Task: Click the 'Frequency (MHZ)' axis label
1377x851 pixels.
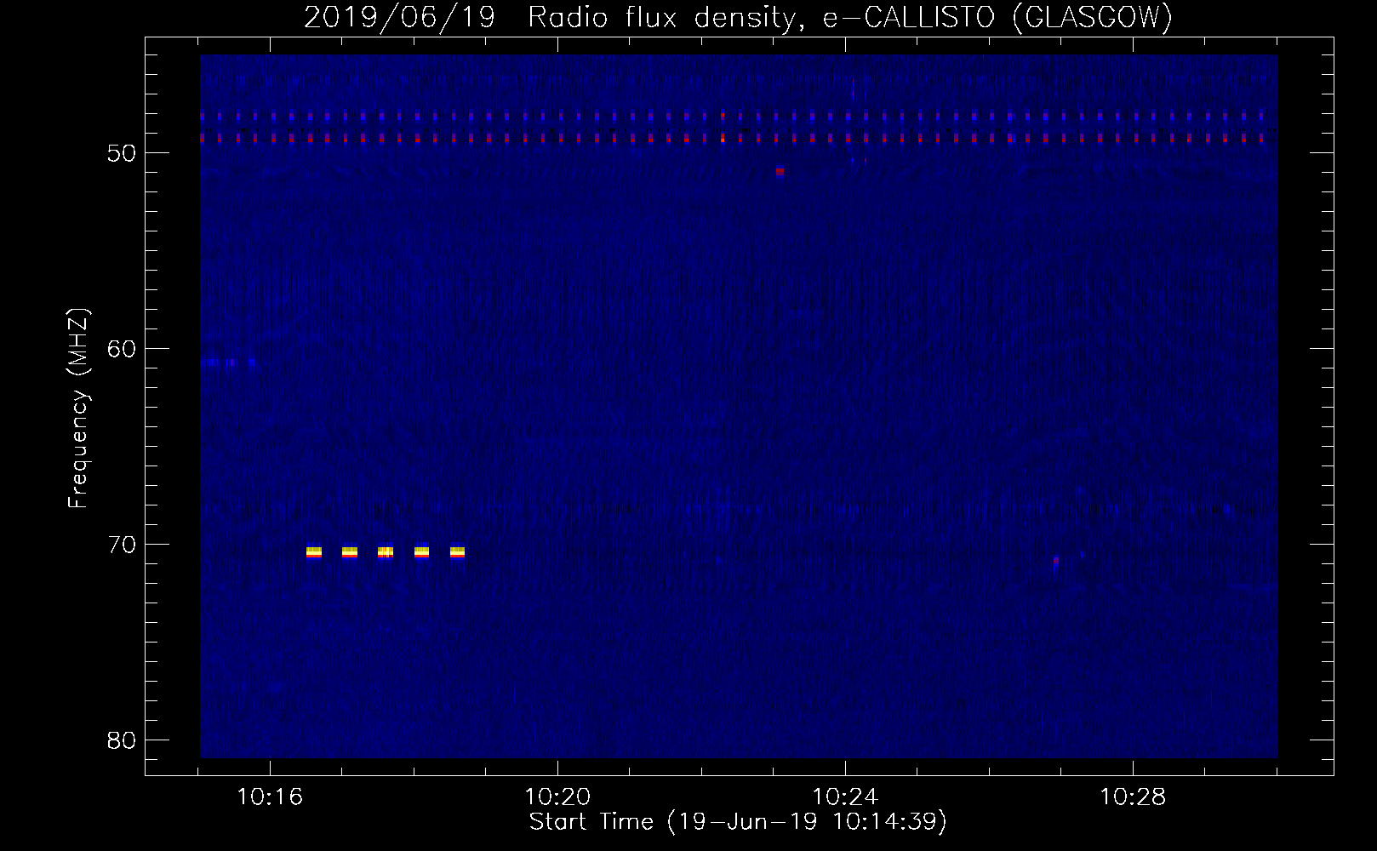Action: [78, 408]
